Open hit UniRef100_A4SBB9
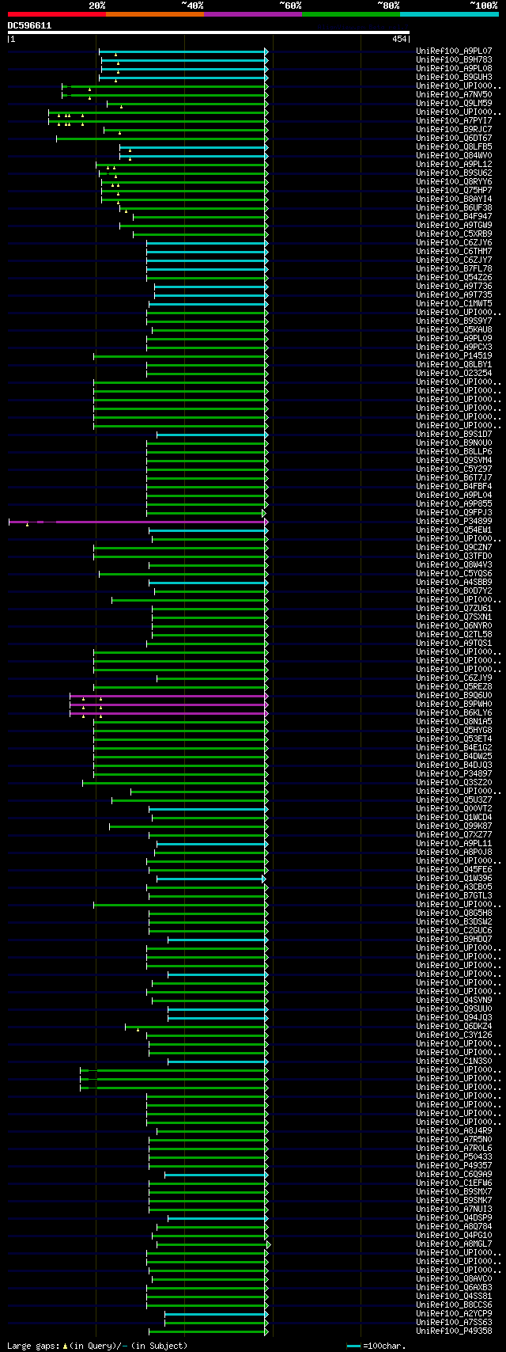506x1352 pixels. pyautogui.click(x=454, y=583)
